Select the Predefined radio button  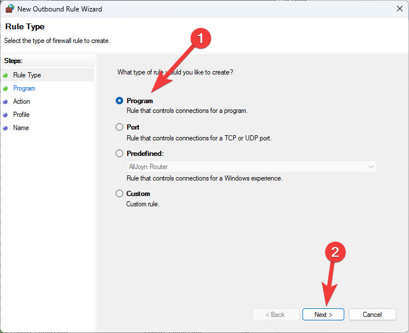119,153
